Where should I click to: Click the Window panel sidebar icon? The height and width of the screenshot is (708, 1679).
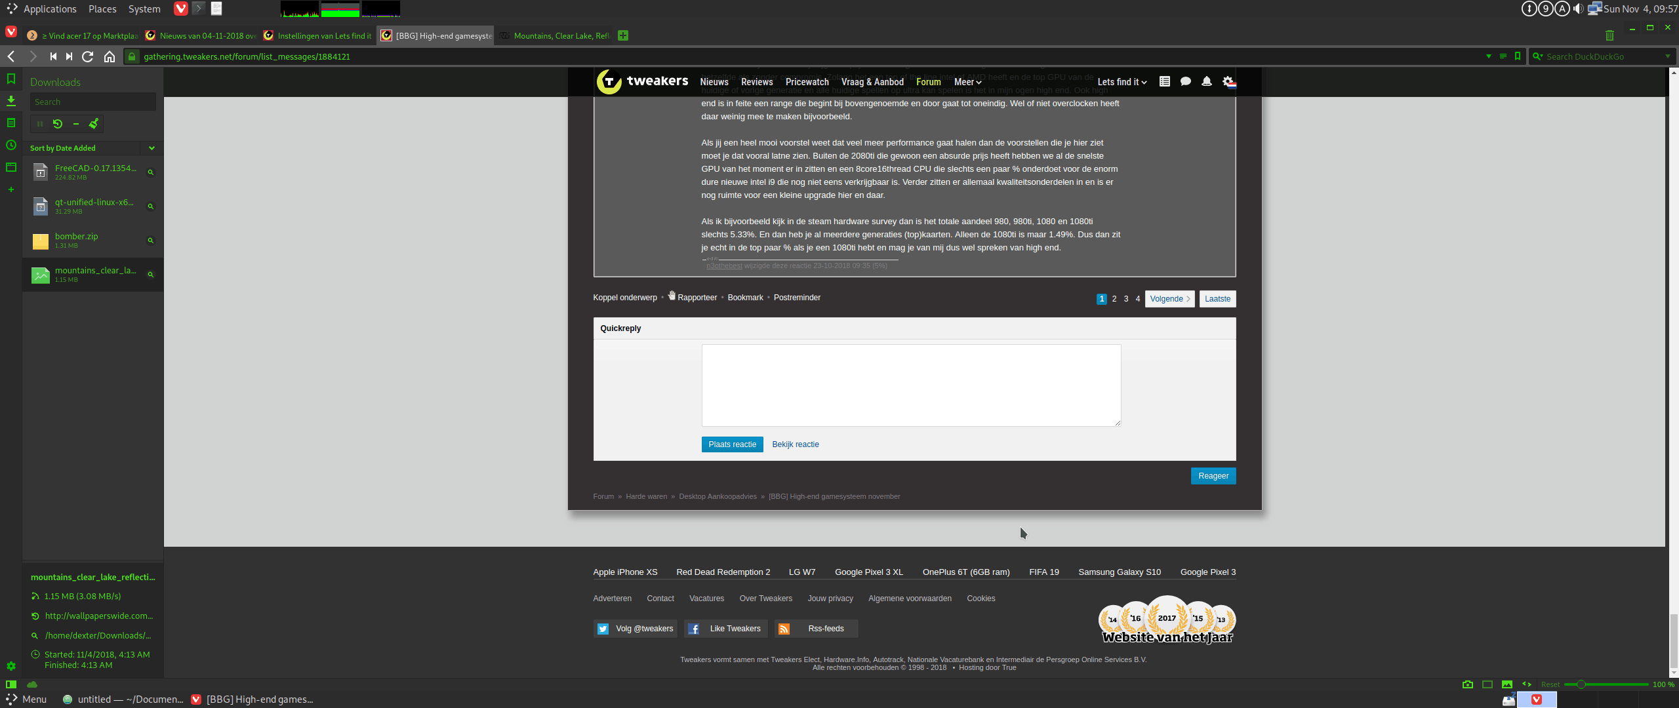11,167
